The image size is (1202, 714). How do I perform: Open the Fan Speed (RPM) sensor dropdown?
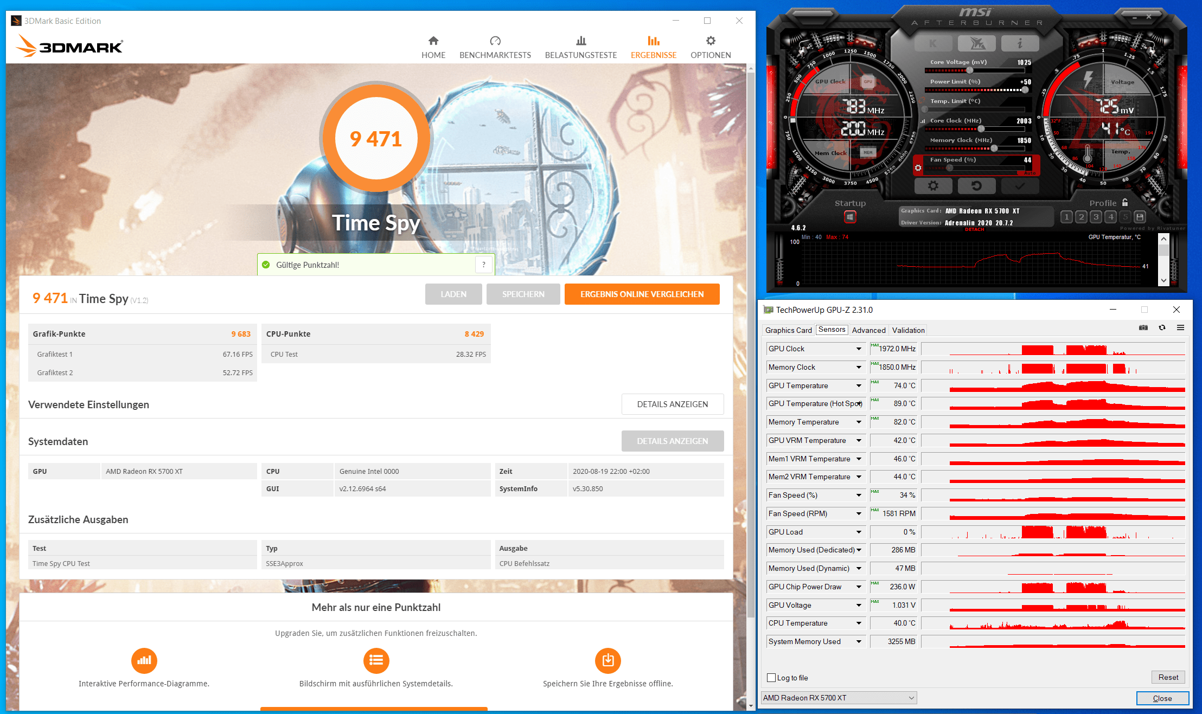pyautogui.click(x=859, y=513)
